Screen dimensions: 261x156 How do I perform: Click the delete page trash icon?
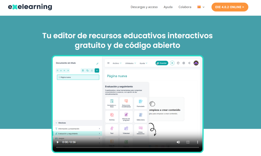coord(83,70)
